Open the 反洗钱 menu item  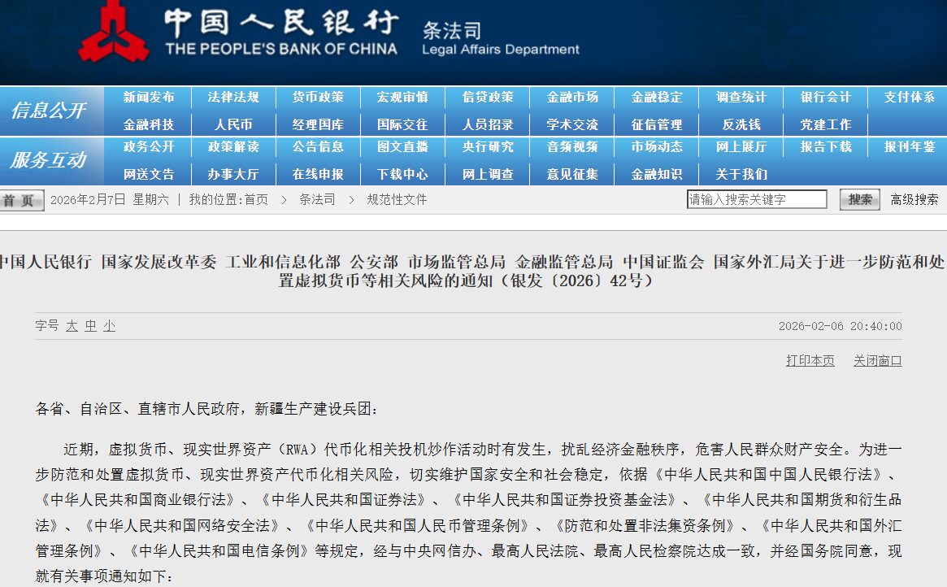(741, 125)
